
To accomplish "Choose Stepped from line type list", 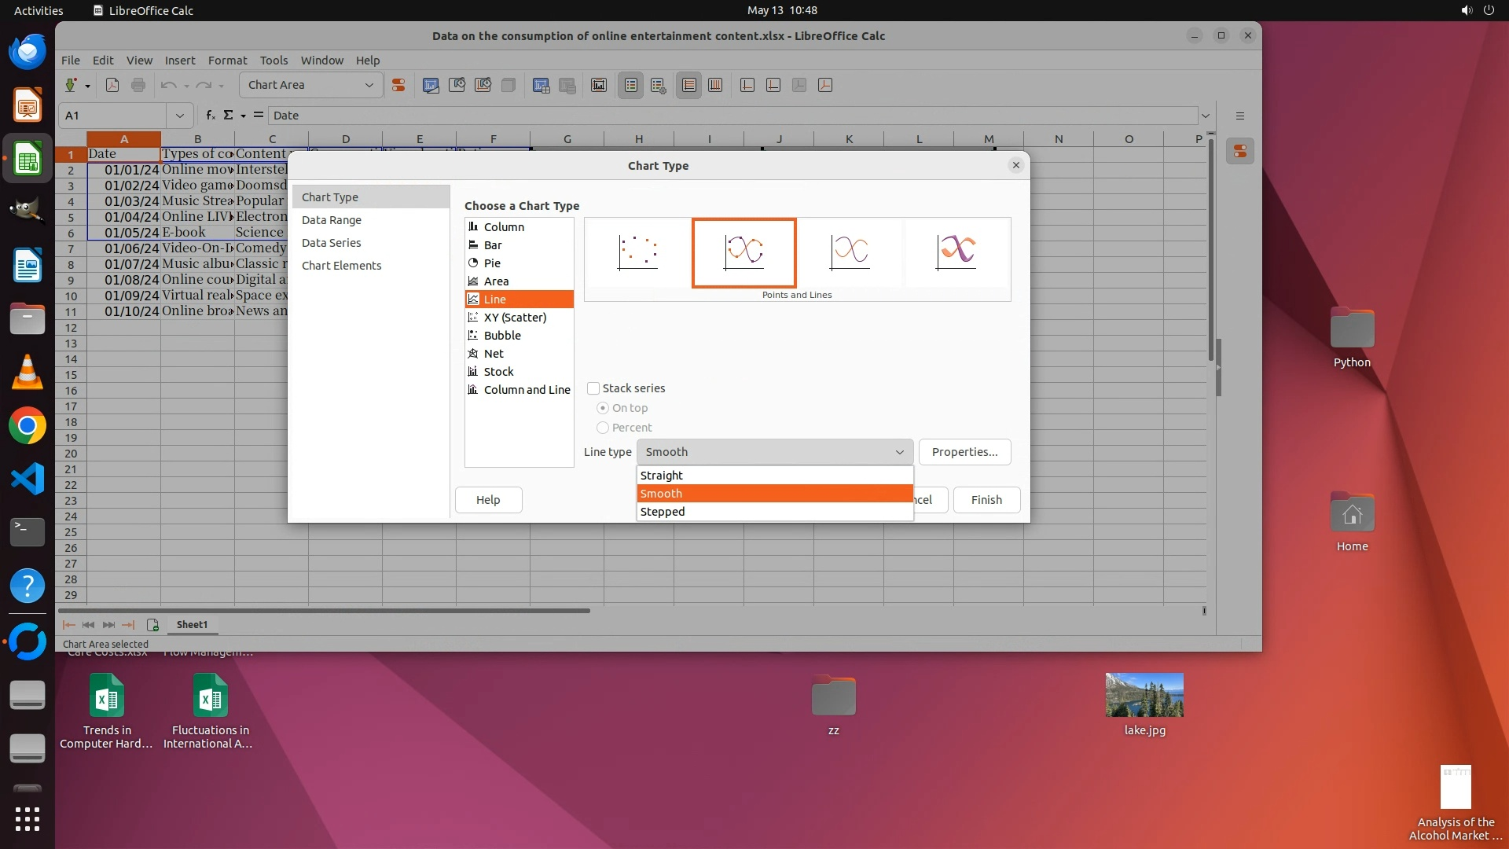I will click(663, 512).
